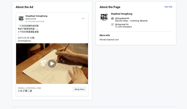This screenshot has height=109, width=187.
Task: Click the ComingSoon text in ad caption
Action: [24, 41]
